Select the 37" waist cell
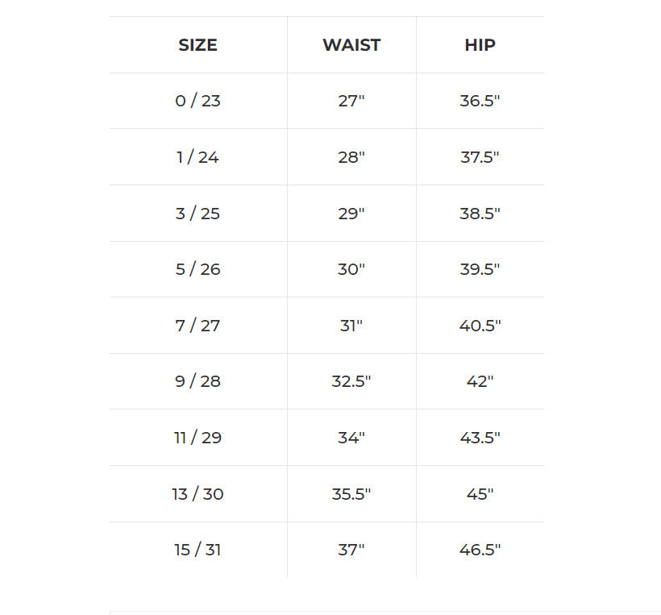 pyautogui.click(x=351, y=550)
